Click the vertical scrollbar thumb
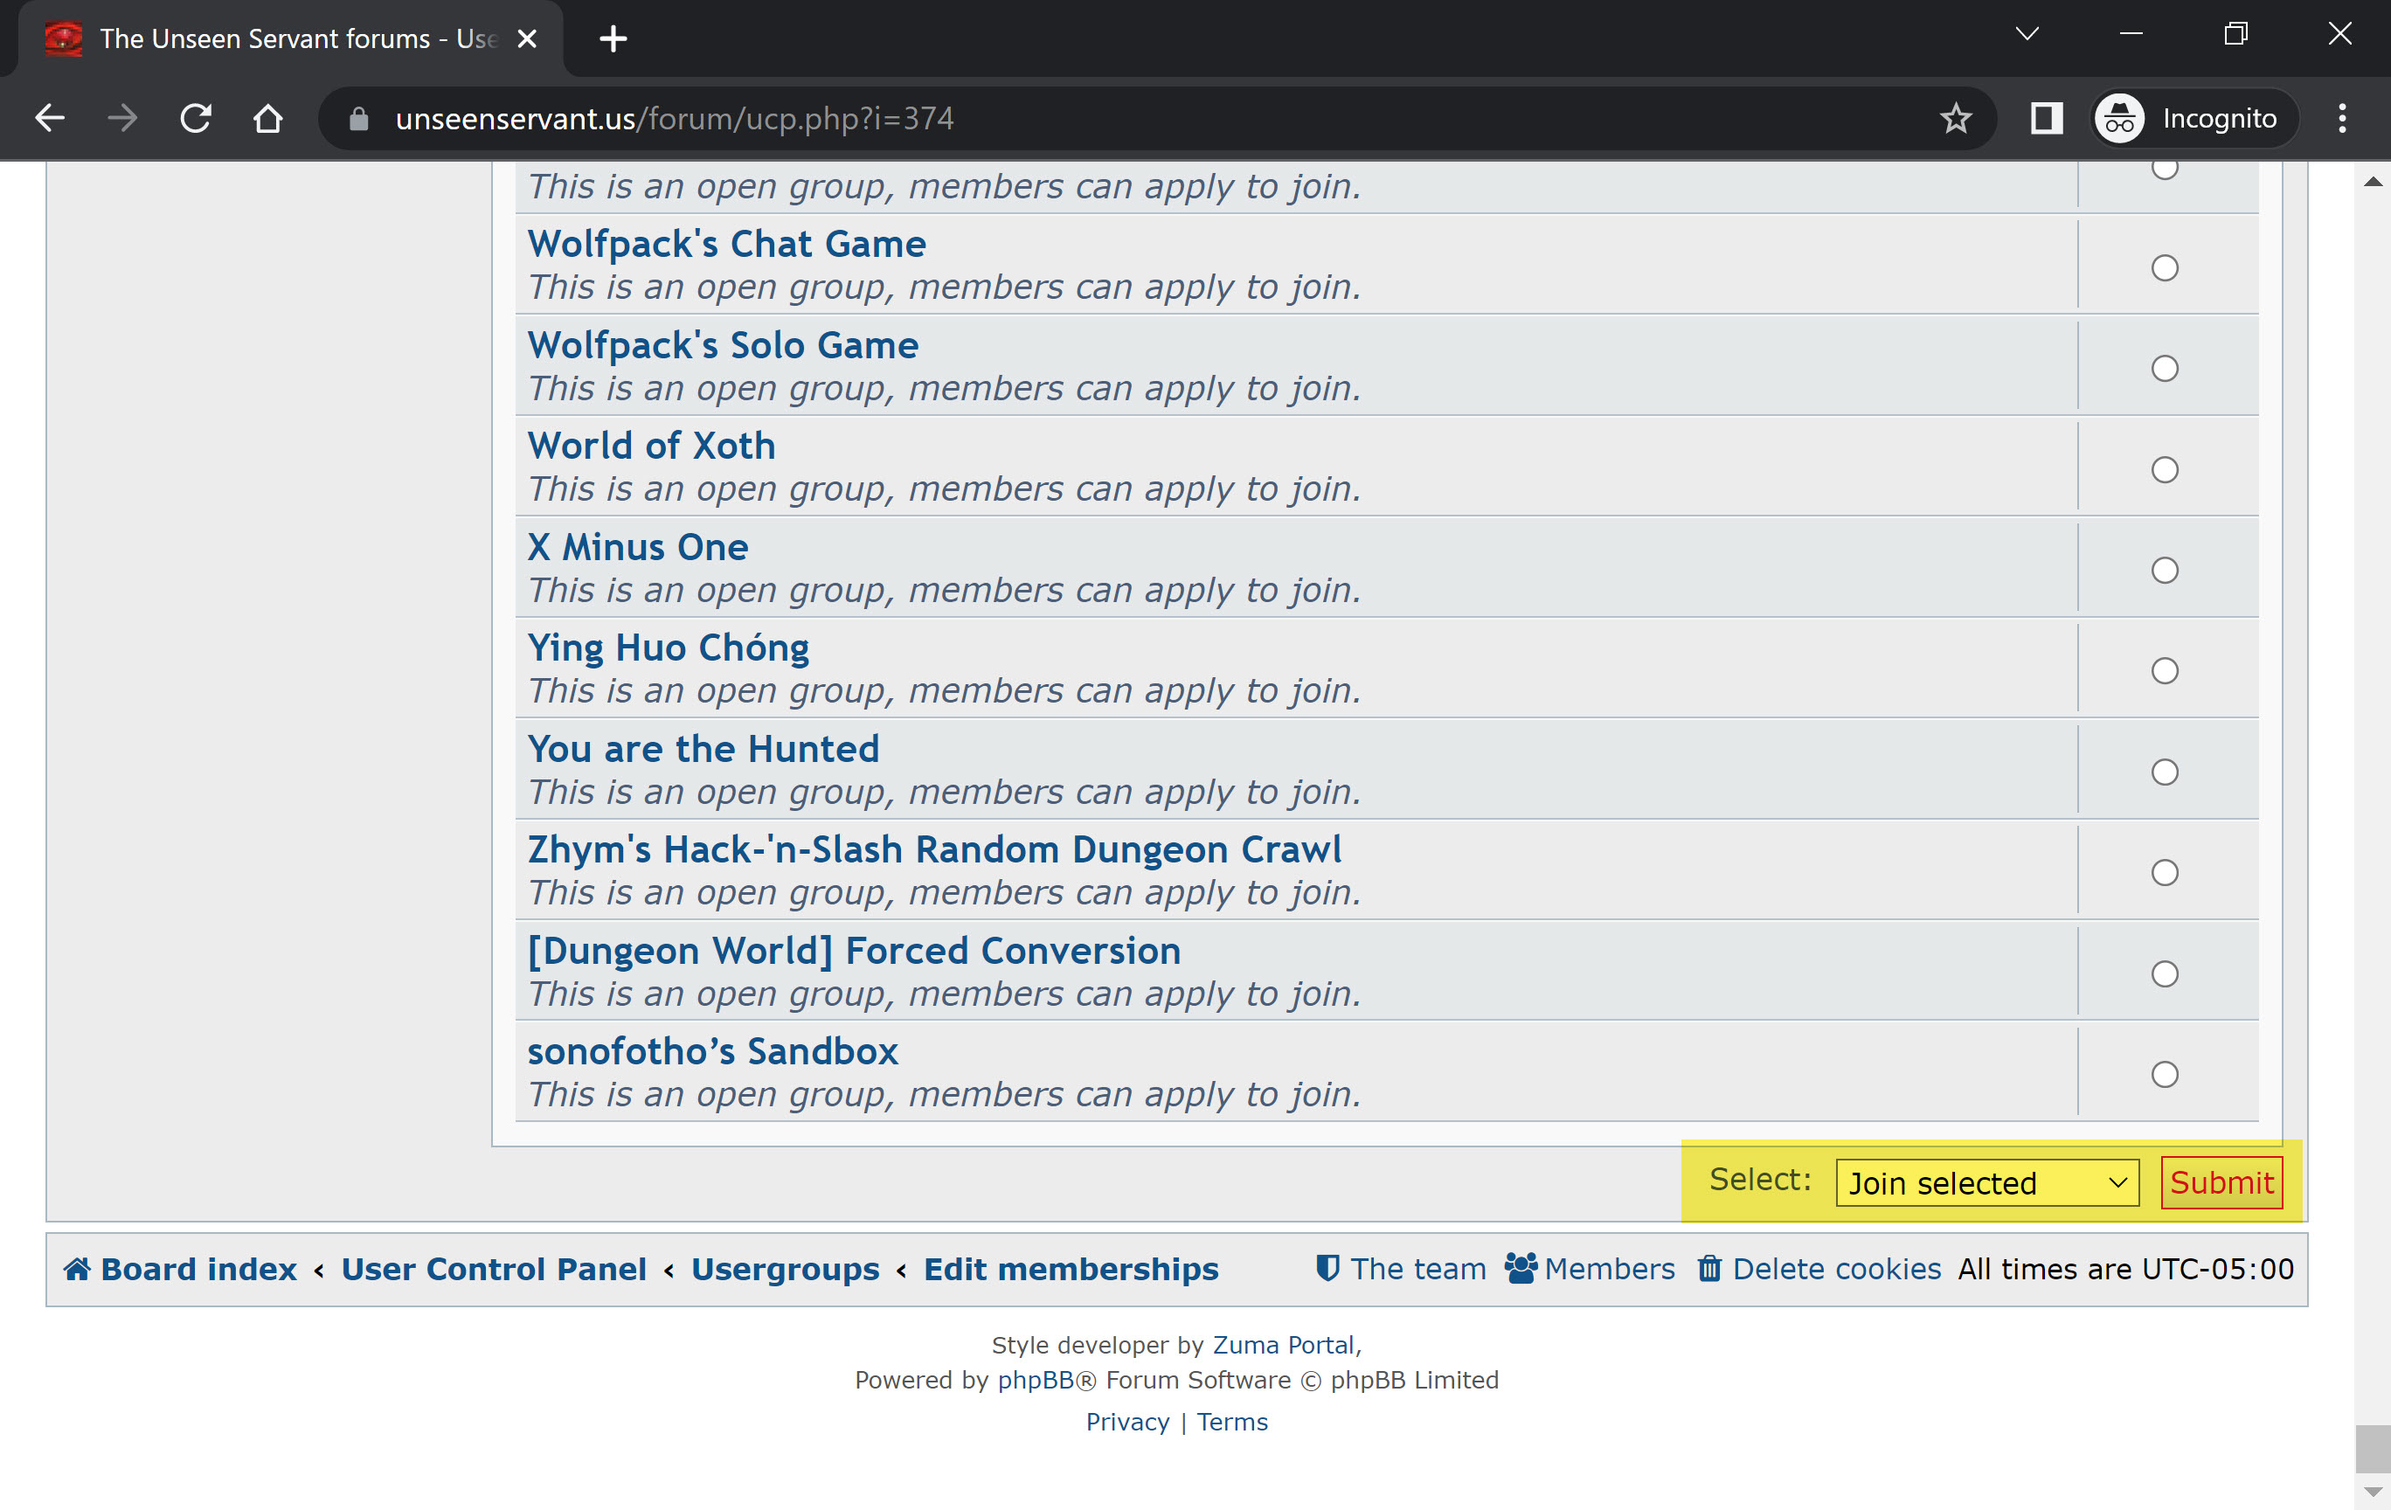The height and width of the screenshot is (1510, 2391). pyautogui.click(x=2374, y=1450)
